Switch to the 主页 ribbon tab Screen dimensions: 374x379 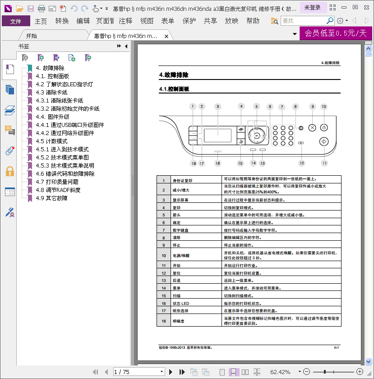point(41,21)
